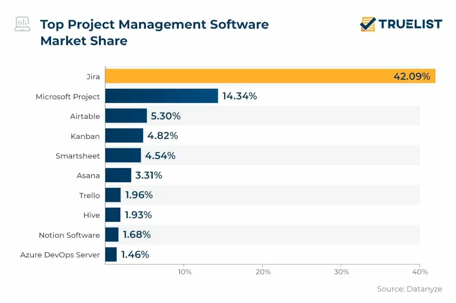Click the 1.46% data label

[x=135, y=255]
